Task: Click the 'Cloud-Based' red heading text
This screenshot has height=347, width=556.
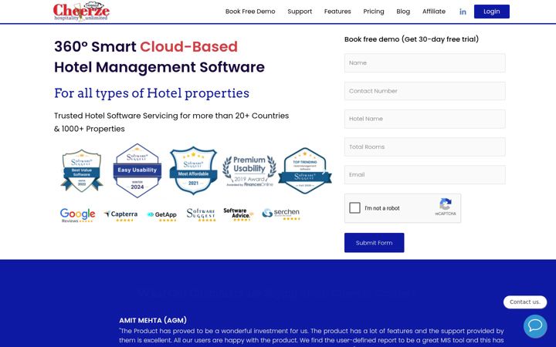Action: point(188,47)
